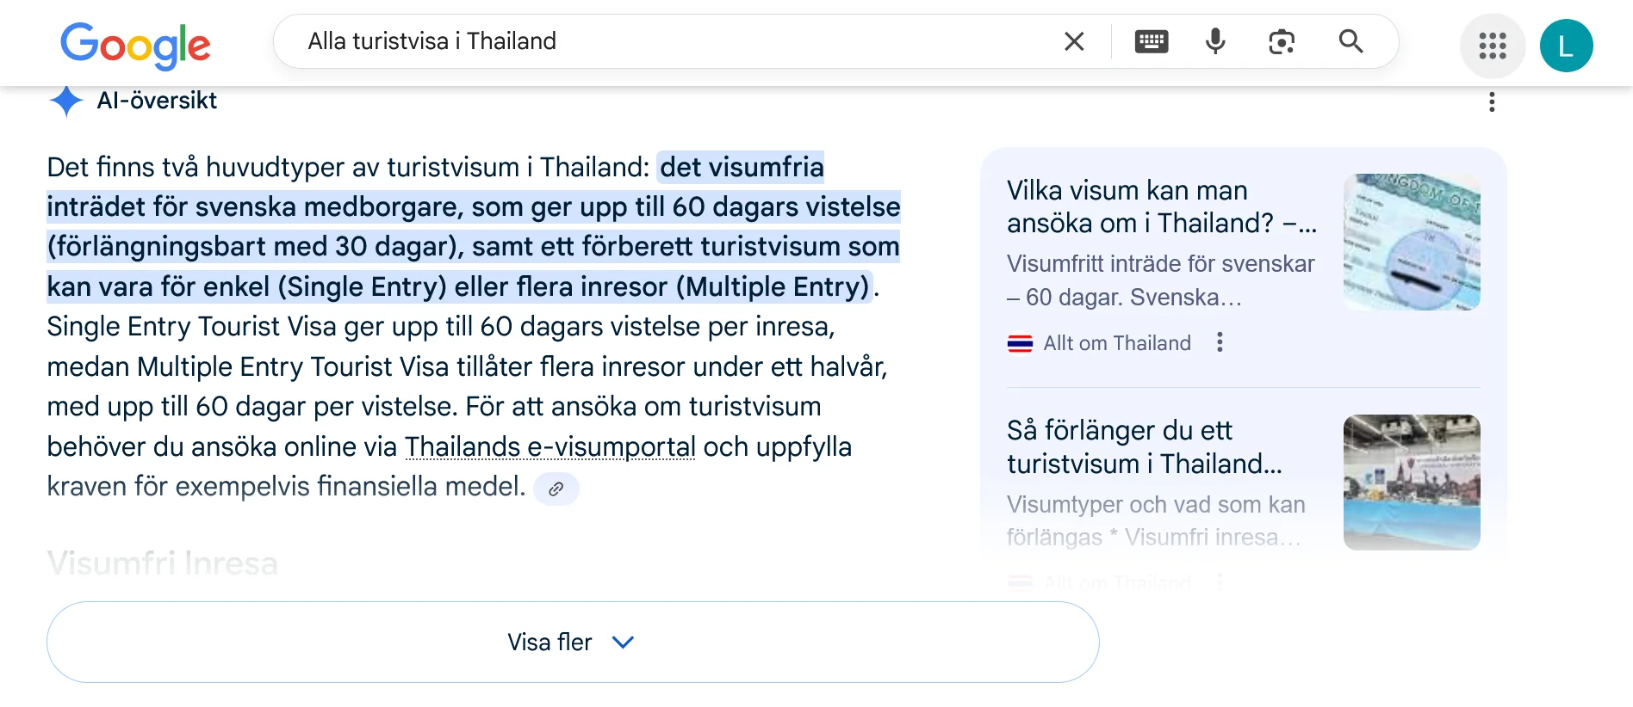Click the source link chip icon

click(x=556, y=489)
